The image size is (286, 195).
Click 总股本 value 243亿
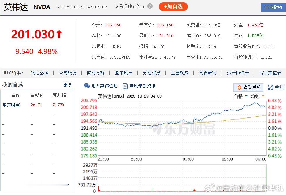pos(115,46)
